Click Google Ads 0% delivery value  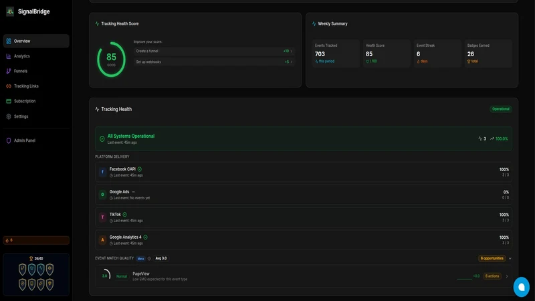click(x=506, y=192)
